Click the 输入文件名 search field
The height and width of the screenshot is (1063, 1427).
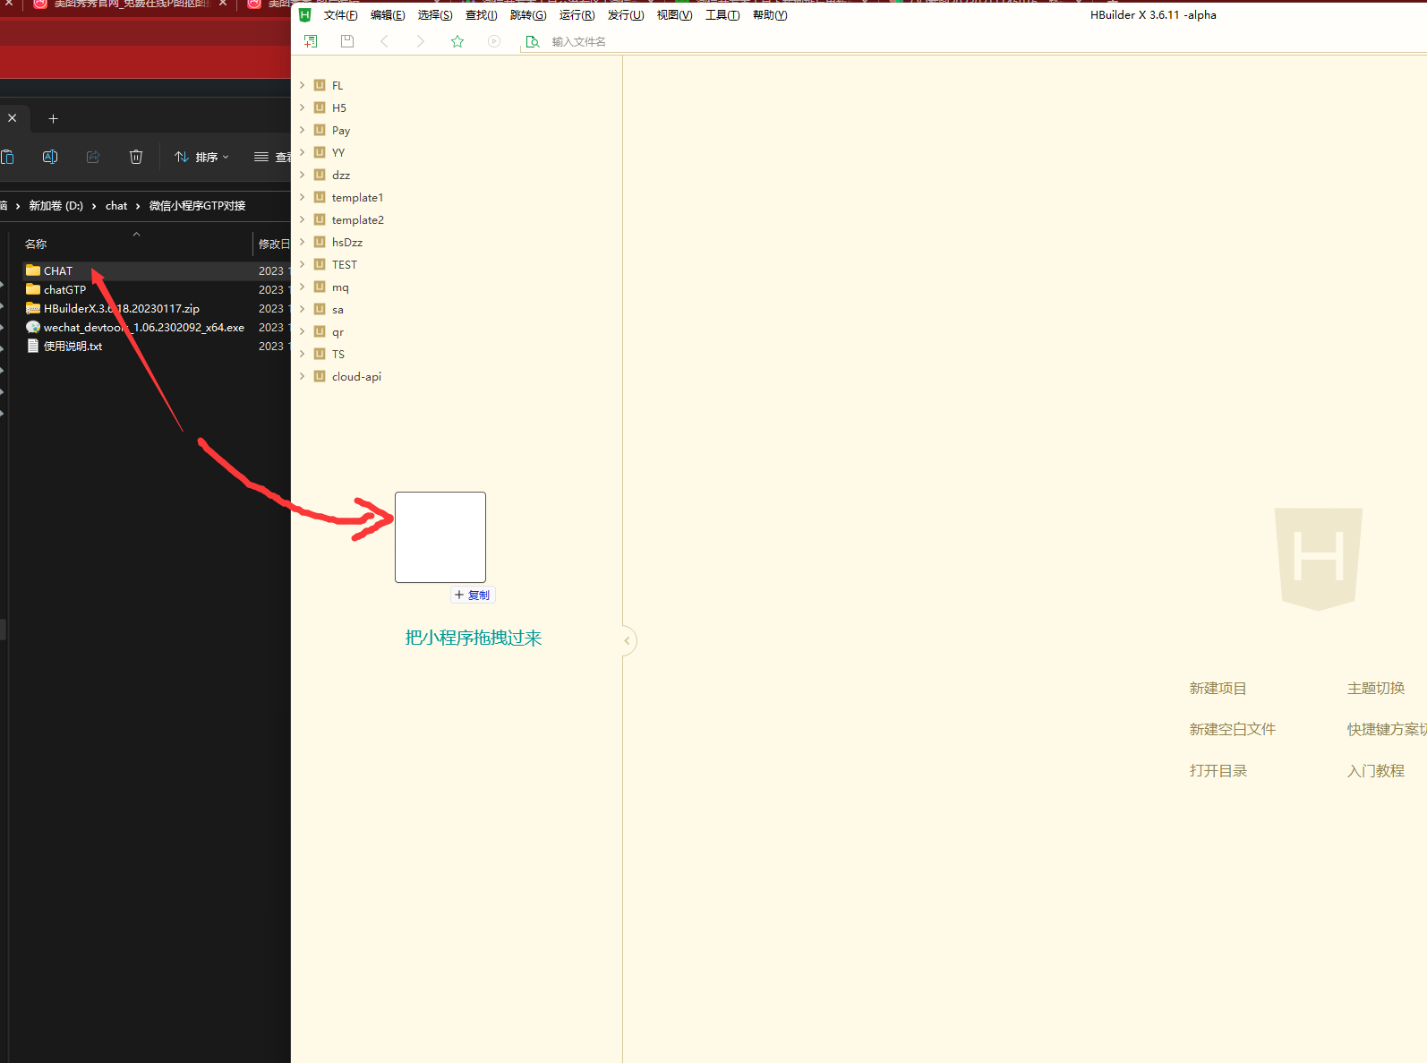coord(578,42)
